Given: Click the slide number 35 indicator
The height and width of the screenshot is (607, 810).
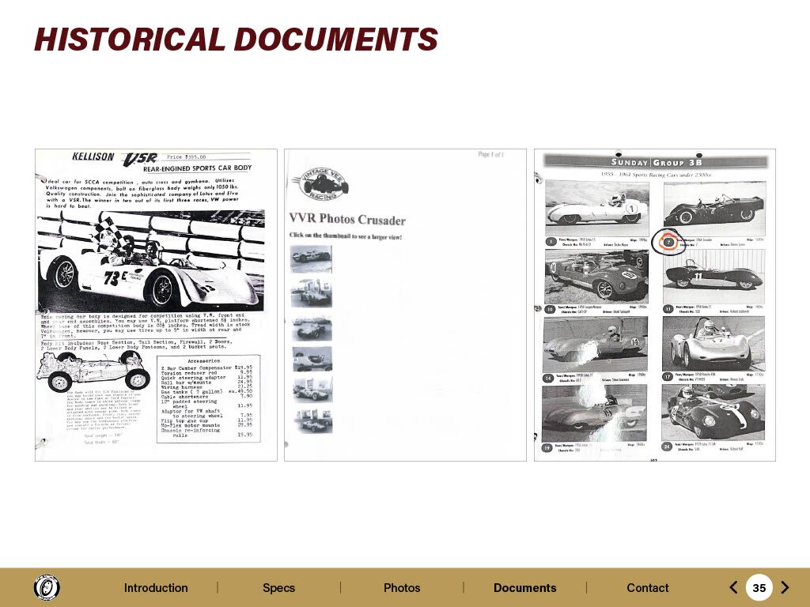Looking at the screenshot, I should (x=759, y=587).
